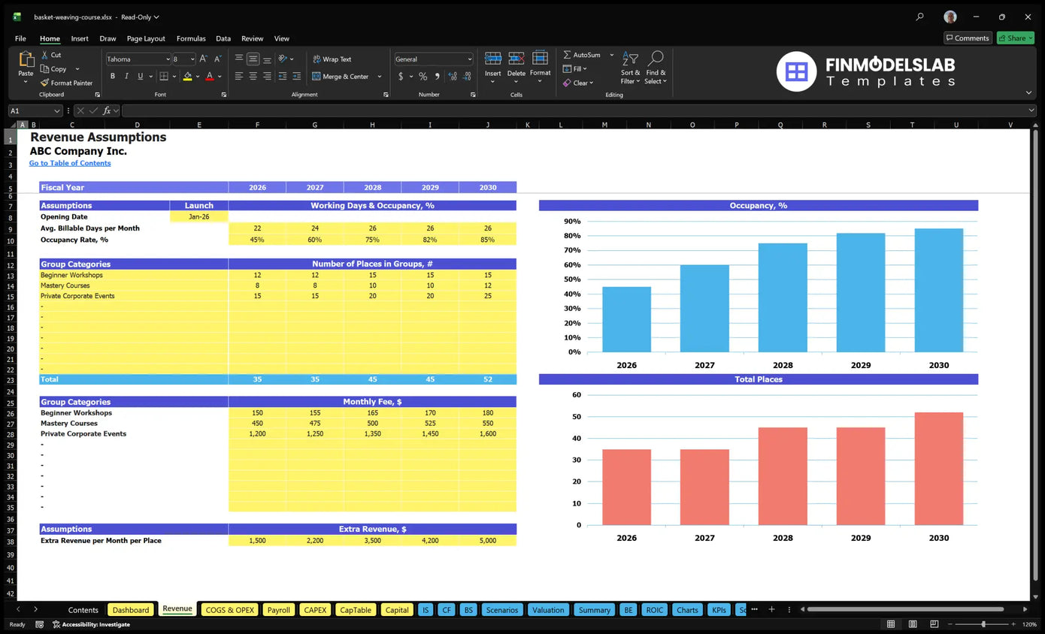Viewport: 1045px width, 634px height.
Task: Apply percent style to cells
Action: 423,76
